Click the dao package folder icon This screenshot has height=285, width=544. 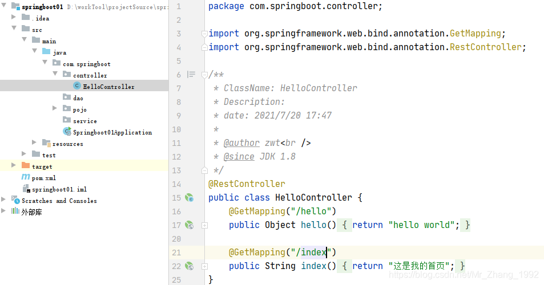tap(67, 97)
